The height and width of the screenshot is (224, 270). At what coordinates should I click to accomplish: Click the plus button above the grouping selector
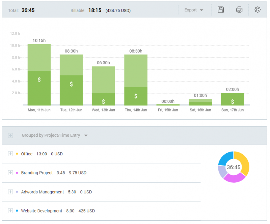[x=10, y=135]
